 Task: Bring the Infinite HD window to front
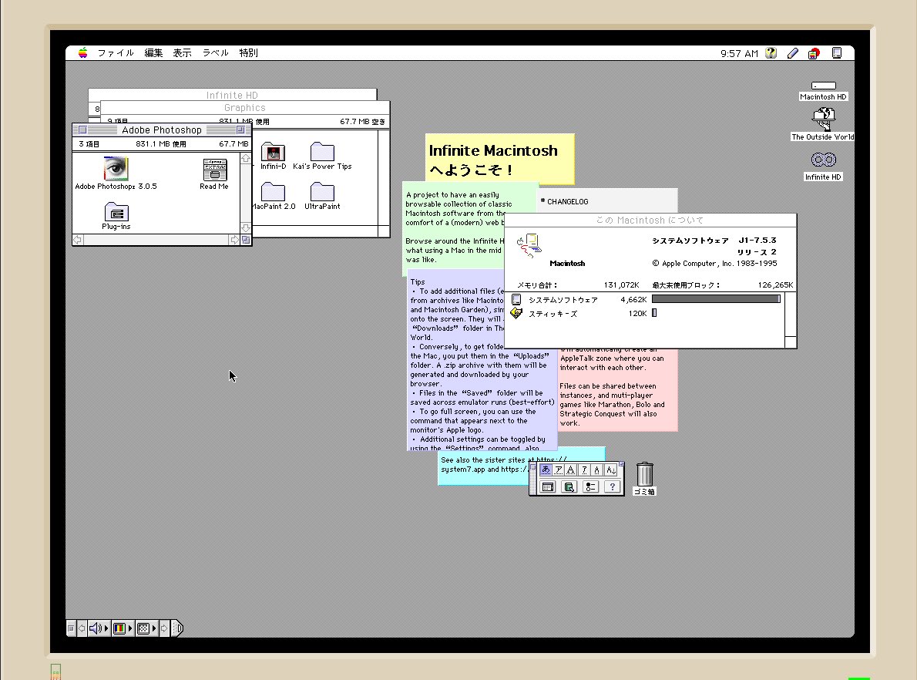232,95
